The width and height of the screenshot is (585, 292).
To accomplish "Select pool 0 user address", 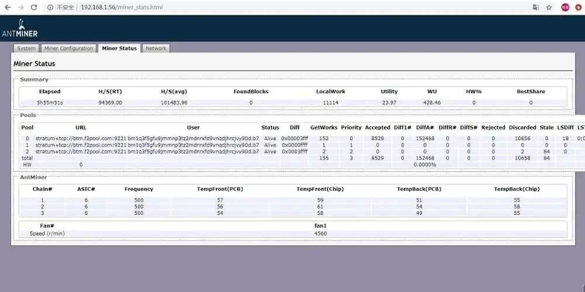I will [193, 138].
